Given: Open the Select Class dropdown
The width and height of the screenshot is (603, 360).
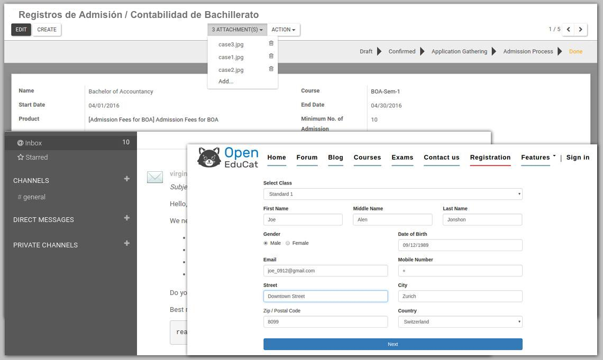Looking at the screenshot, I should (392, 194).
